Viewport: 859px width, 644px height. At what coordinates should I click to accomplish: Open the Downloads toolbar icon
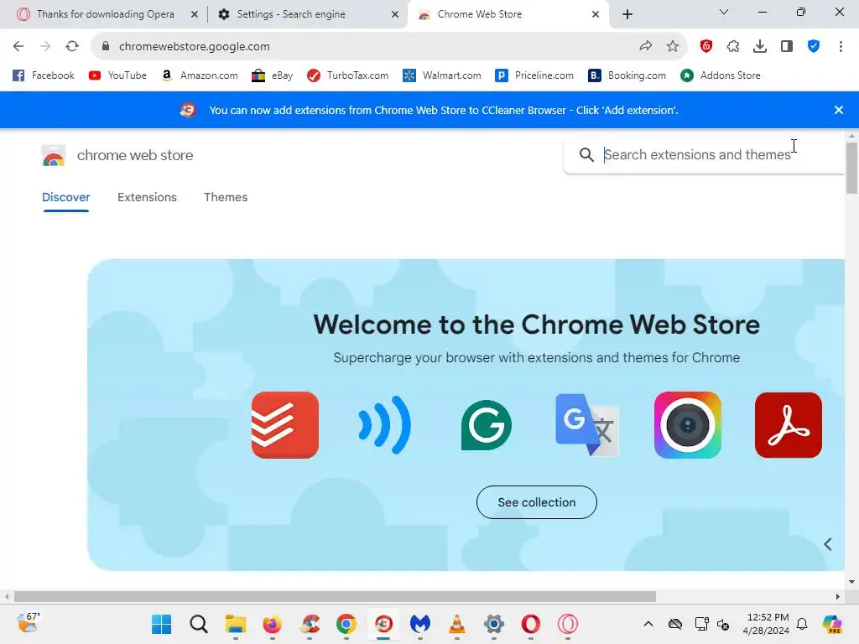(760, 47)
